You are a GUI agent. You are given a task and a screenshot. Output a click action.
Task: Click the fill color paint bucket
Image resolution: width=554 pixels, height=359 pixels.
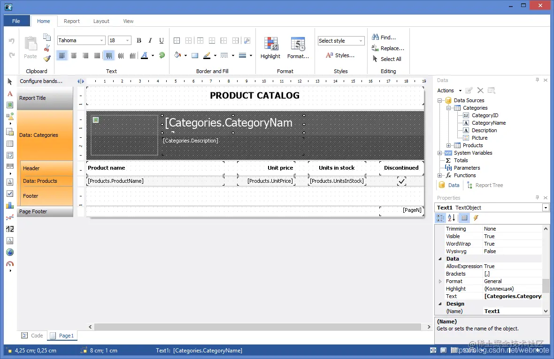pyautogui.click(x=177, y=55)
